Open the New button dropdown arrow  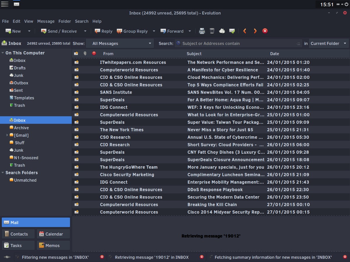point(29,31)
